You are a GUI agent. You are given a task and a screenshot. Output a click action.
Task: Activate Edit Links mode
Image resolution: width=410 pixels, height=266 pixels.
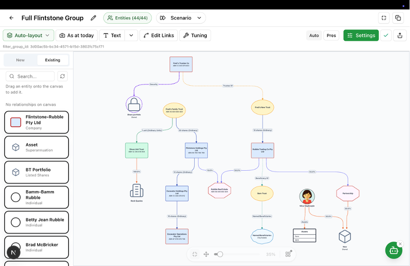click(159, 35)
